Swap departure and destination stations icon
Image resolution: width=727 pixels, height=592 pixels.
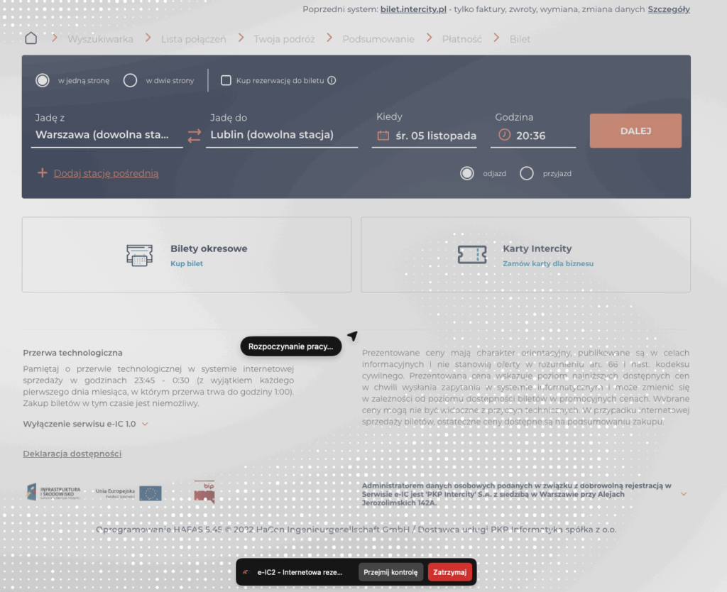coord(195,136)
